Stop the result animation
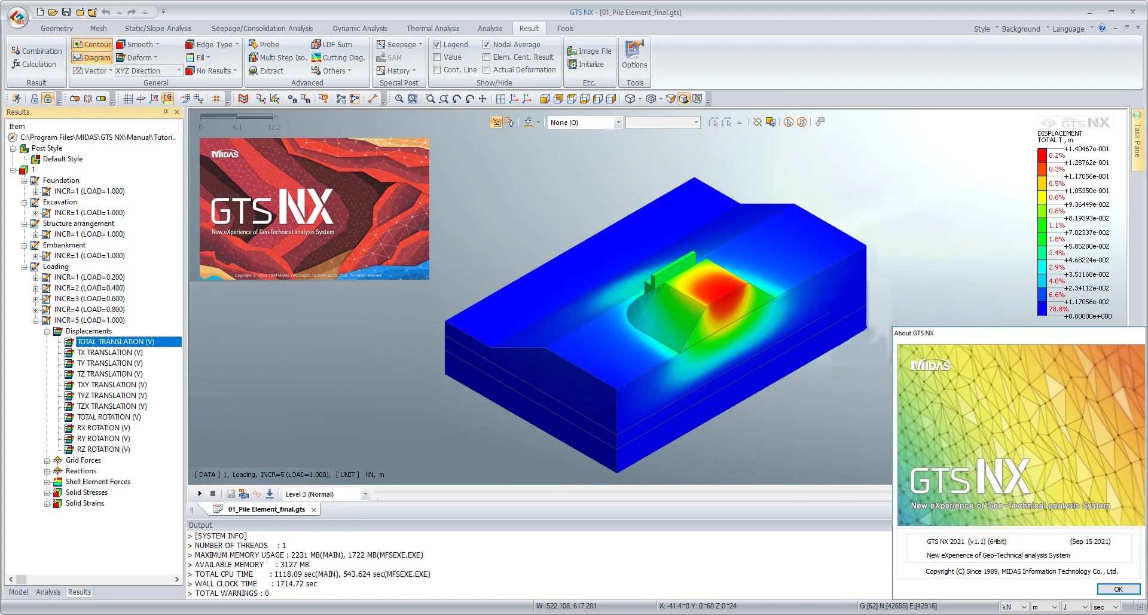 point(213,494)
